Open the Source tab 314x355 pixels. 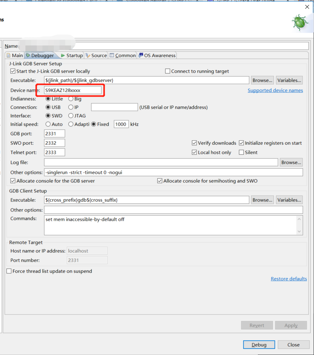pyautogui.click(x=96, y=55)
